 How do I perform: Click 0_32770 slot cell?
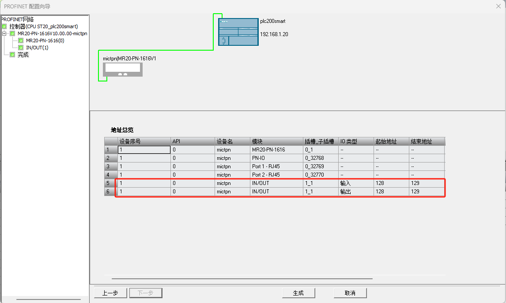coord(321,175)
